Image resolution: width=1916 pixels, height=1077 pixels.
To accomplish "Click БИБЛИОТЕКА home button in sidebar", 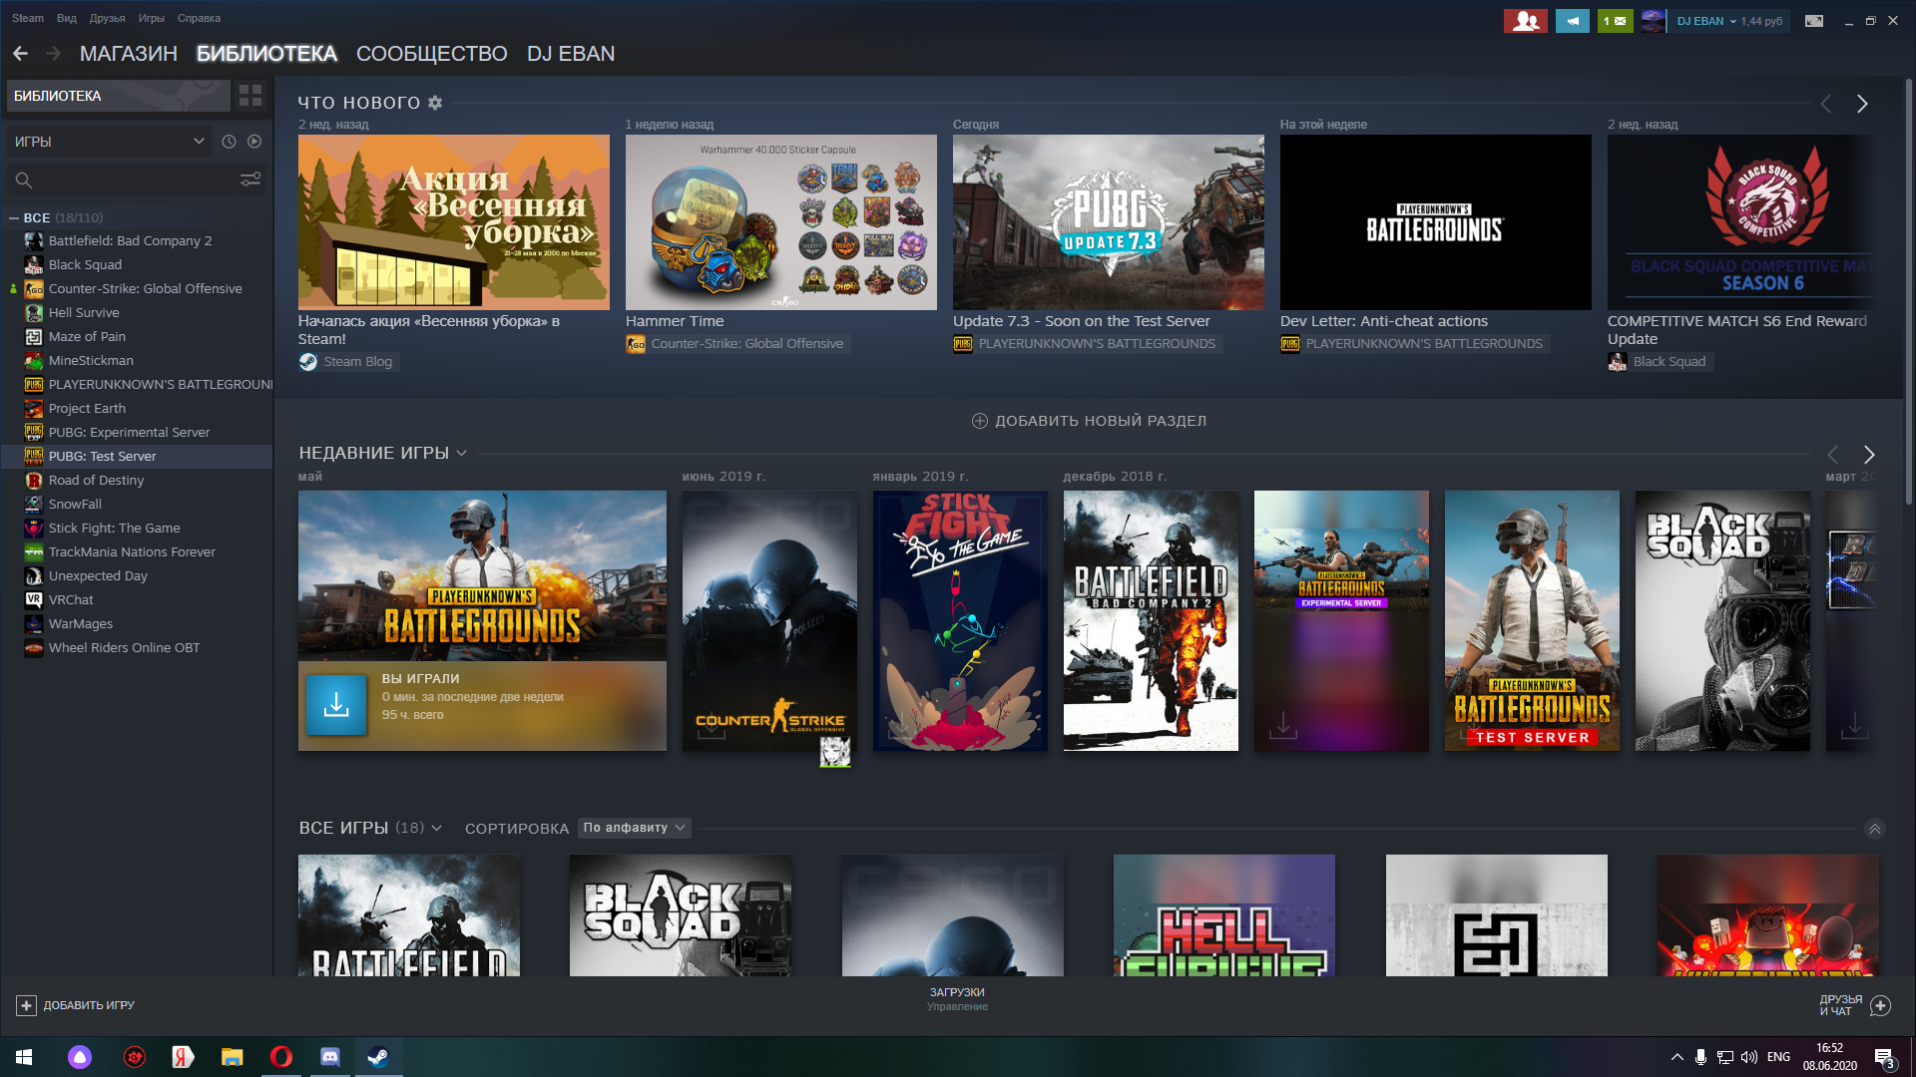I will pyautogui.click(x=119, y=96).
